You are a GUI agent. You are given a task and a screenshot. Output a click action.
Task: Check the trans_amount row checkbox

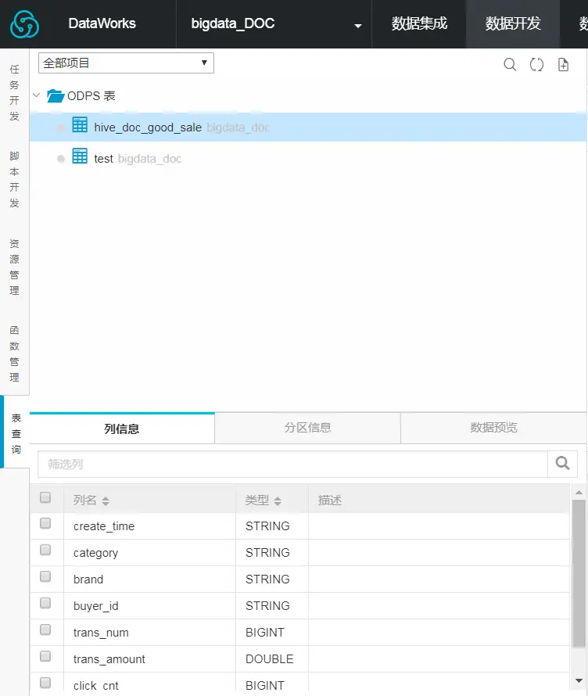click(x=45, y=656)
